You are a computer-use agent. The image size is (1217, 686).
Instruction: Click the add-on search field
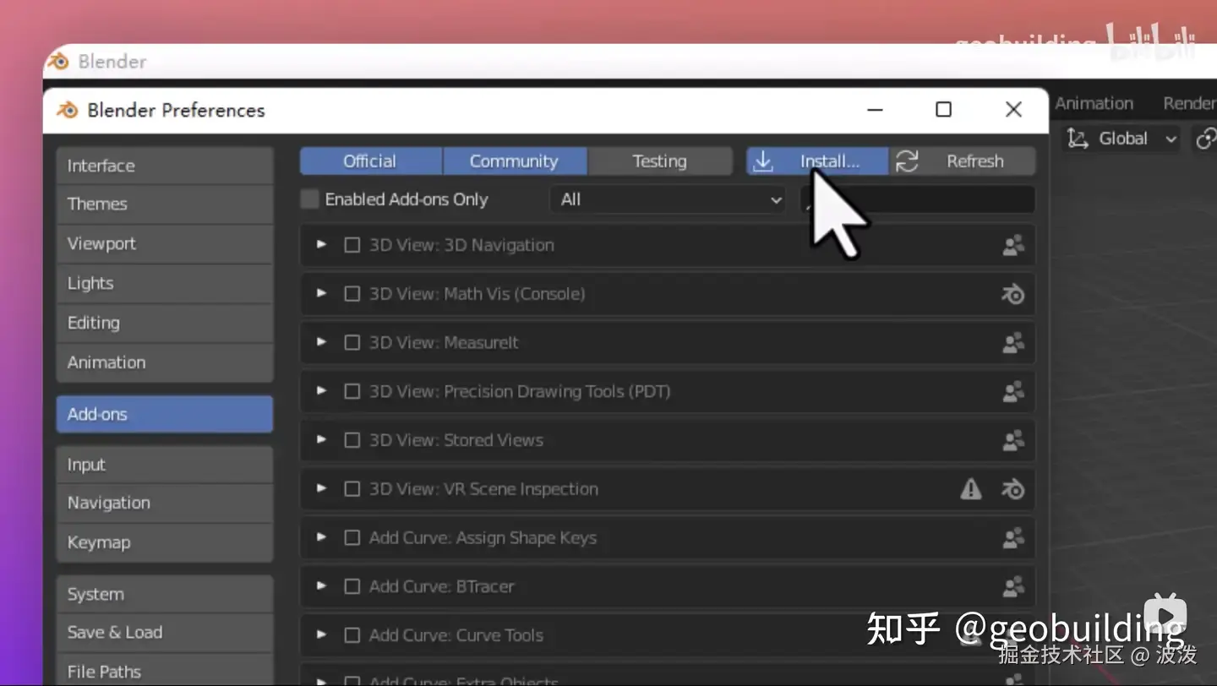[917, 200]
